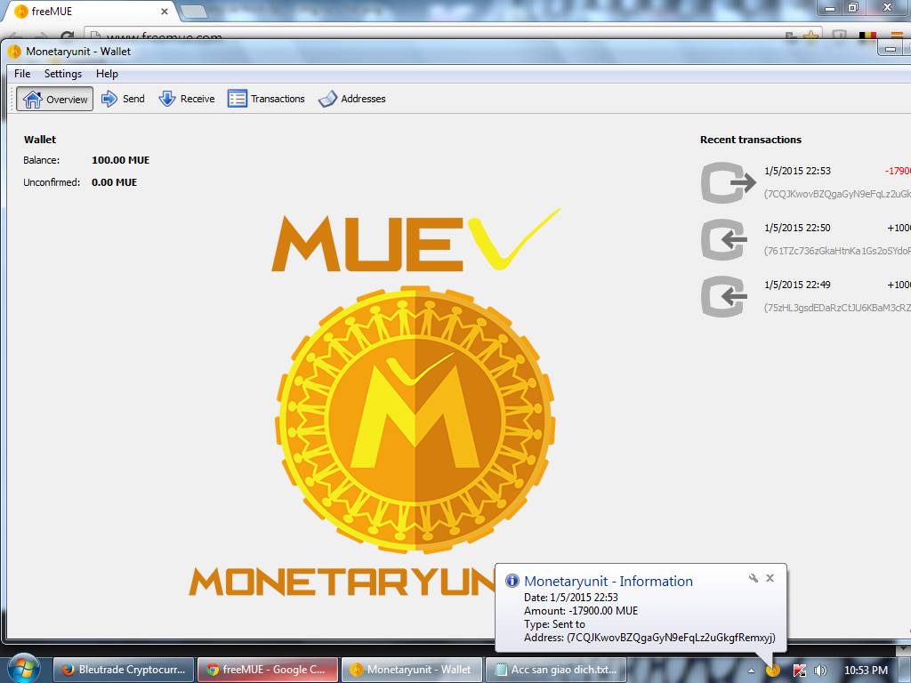
Task: Open the volume speaker tray icon
Action: [x=820, y=671]
